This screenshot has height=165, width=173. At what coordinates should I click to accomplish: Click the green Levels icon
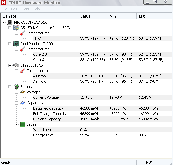click(23, 124)
